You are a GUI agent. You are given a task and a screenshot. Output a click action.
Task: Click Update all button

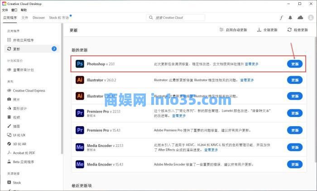click(x=267, y=30)
